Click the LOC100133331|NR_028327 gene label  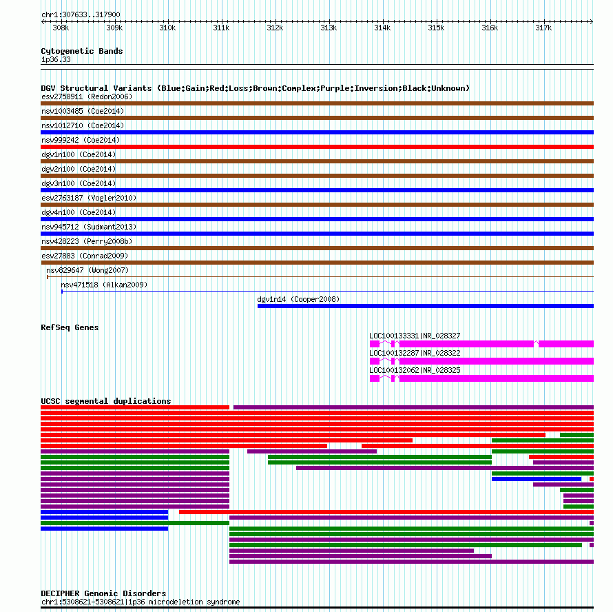[415, 336]
